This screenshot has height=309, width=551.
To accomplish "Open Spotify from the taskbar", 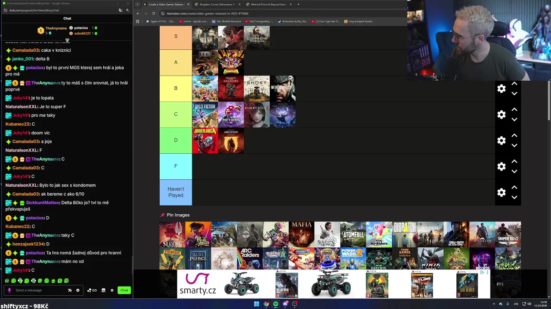I will [x=275, y=304].
